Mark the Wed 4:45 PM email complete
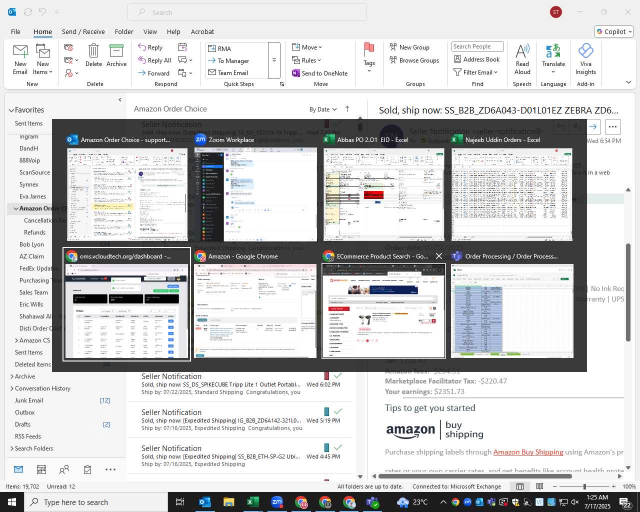 point(338,447)
